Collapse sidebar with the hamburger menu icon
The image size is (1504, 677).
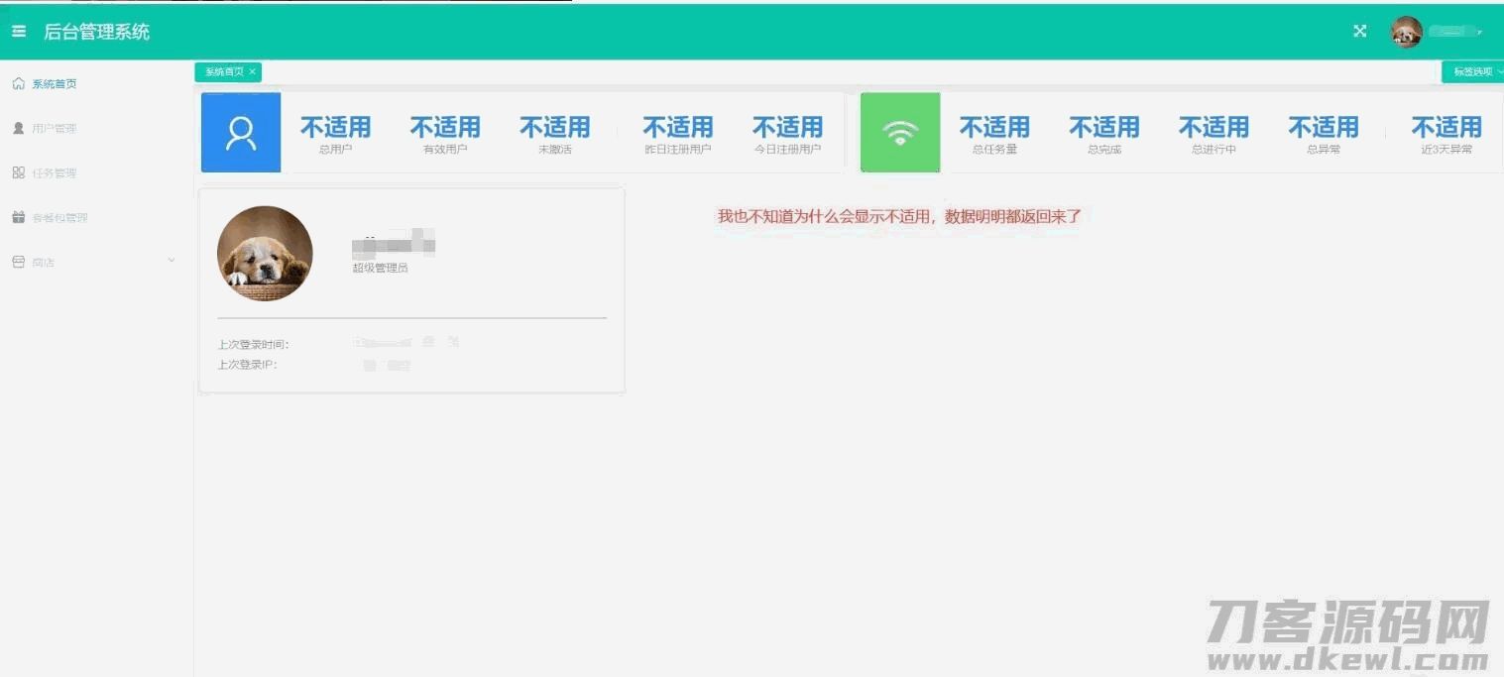tap(19, 32)
